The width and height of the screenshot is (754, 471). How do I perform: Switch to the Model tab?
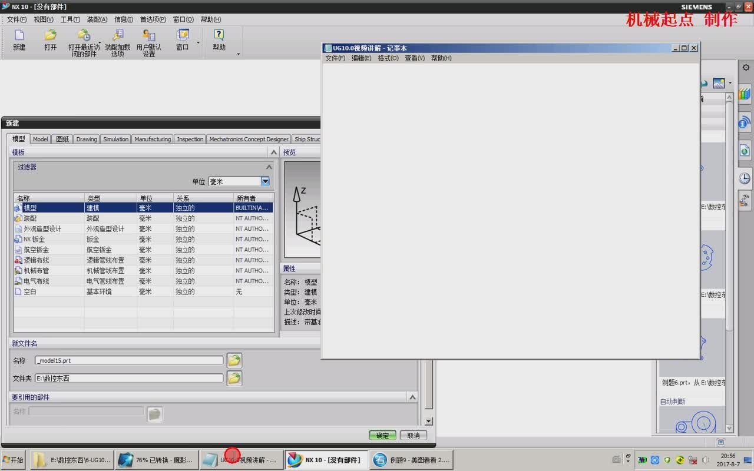click(x=41, y=139)
